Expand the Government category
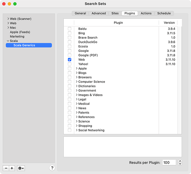 (x=77, y=90)
